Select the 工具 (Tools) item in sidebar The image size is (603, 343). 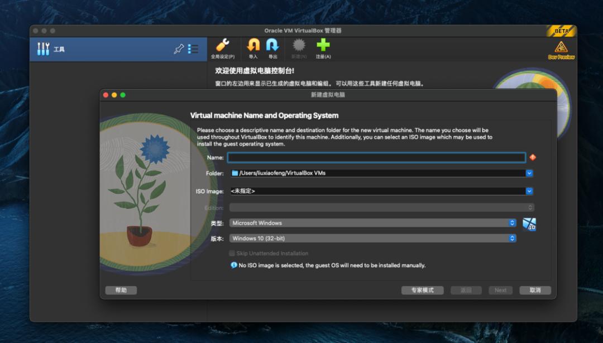pos(59,50)
